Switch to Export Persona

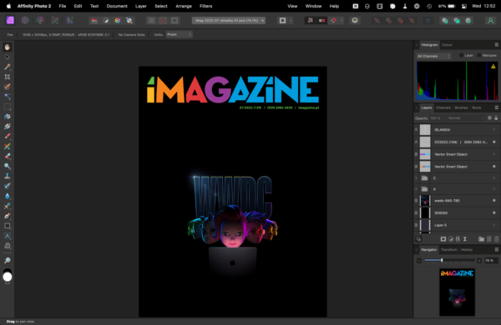(x=69, y=20)
